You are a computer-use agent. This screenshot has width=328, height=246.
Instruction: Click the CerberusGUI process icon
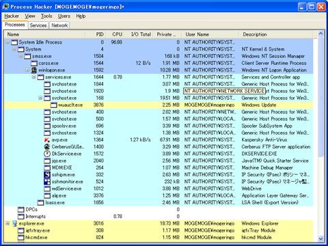(47, 147)
